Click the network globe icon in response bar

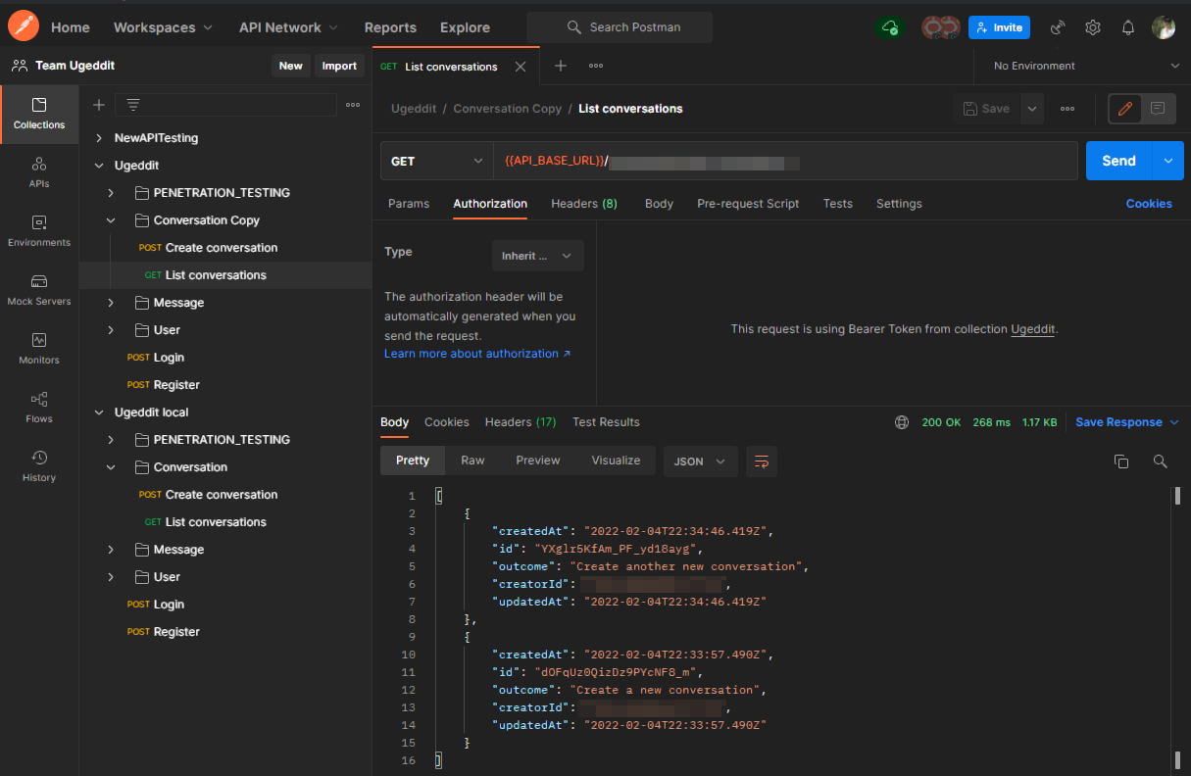point(902,422)
